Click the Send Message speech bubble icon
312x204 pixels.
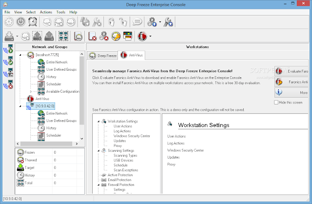pyautogui.click(x=137, y=21)
